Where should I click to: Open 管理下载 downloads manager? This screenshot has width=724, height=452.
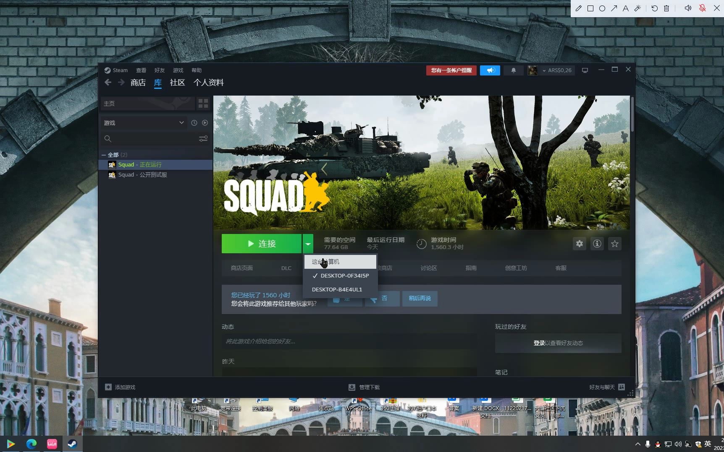click(364, 387)
